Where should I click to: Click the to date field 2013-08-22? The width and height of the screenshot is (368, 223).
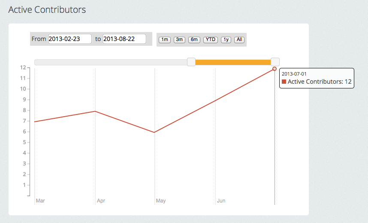pos(124,39)
